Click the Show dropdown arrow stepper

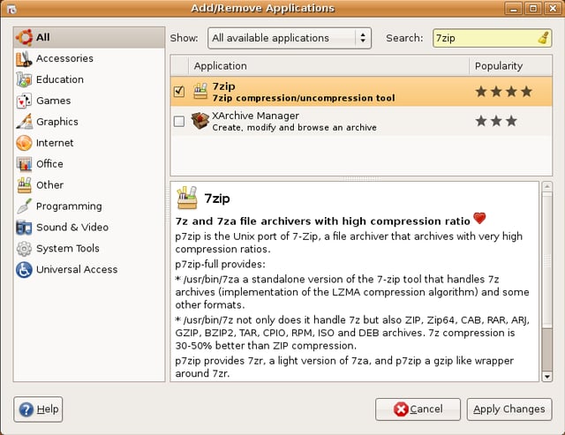pos(363,38)
